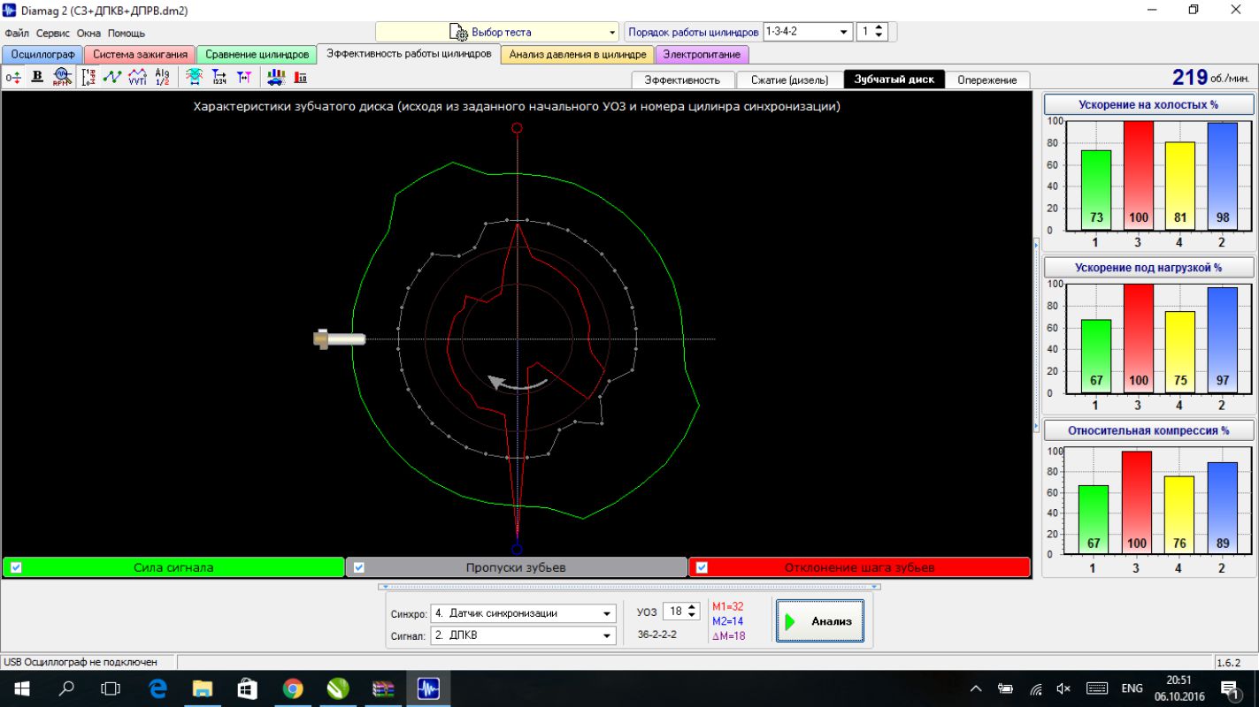The width and height of the screenshot is (1259, 707).
Task: Switch to the Осциллограф tab
Action: (x=42, y=55)
